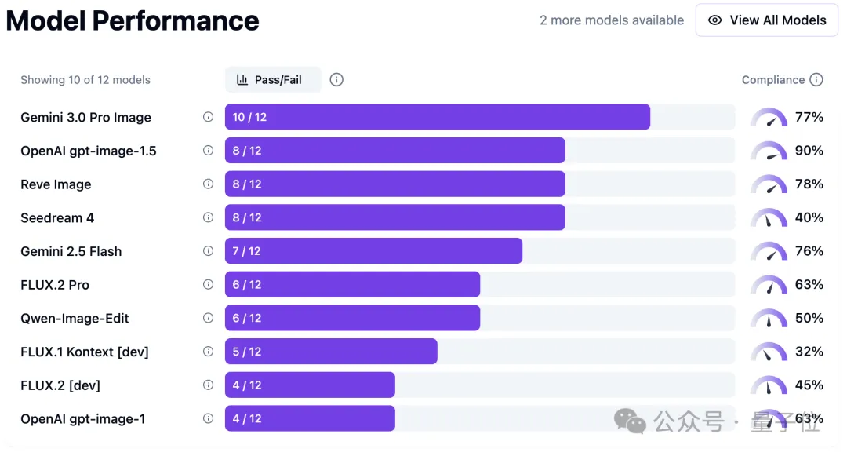Click info icon next to Compliance header
The width and height of the screenshot is (847, 456).
coord(816,79)
